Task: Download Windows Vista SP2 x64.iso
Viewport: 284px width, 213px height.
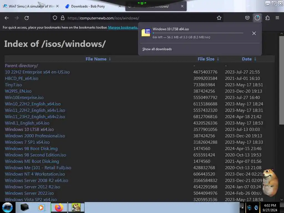Action: click(31, 200)
